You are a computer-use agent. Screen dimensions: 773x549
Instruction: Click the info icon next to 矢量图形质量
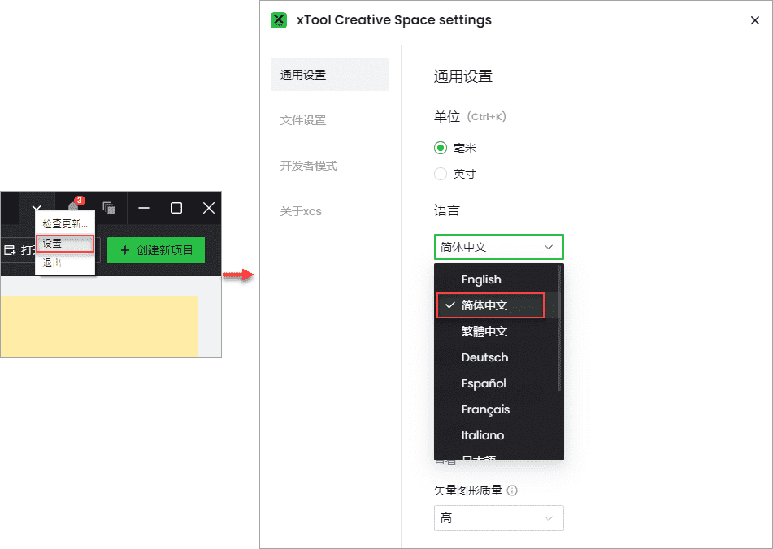[x=512, y=491]
